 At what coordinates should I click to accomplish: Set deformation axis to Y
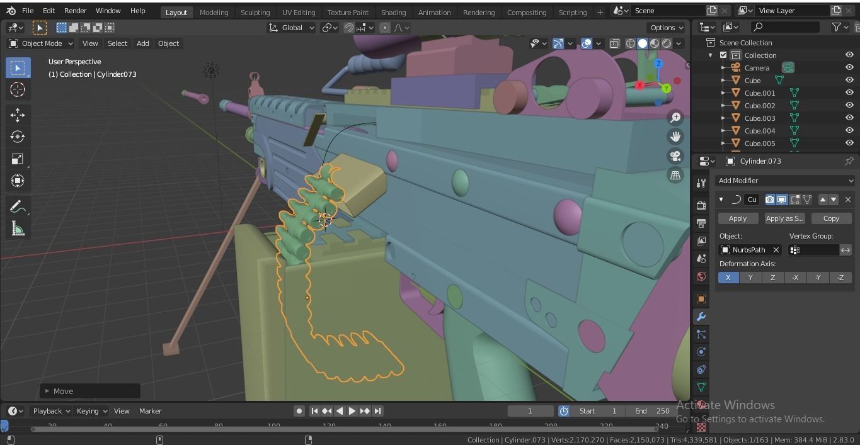(750, 278)
